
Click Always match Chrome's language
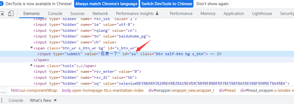point(106,4)
